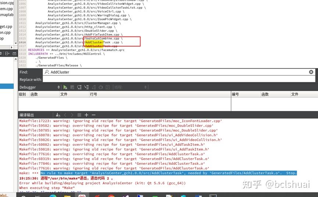318x197 pixels.
Task: Click the ClusterManager.cpp source line
Action: 78,23
